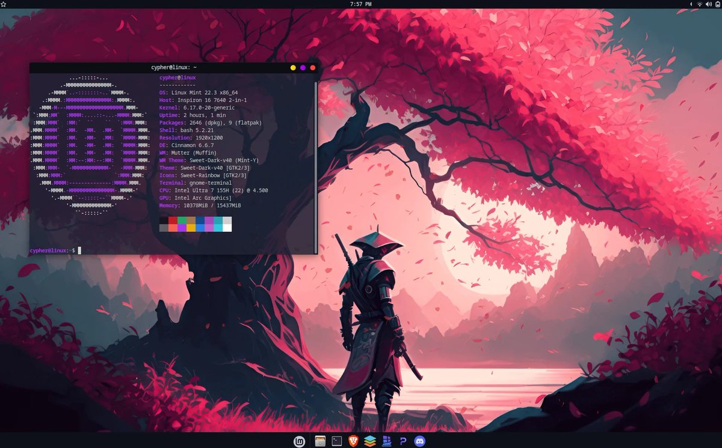
Task: Click the 'Theme: Sweet-Dark-v40 [GTK2/3]' line
Action: [205, 168]
